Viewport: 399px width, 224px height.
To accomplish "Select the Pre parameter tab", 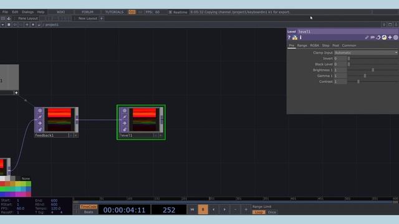I will point(291,45).
